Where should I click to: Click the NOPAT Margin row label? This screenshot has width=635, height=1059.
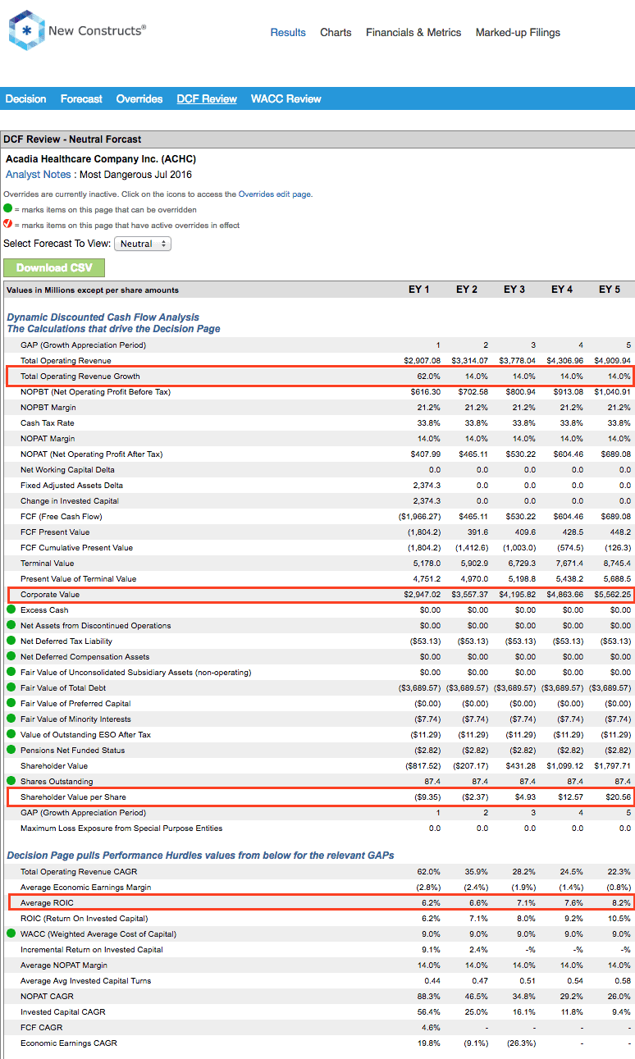point(49,439)
